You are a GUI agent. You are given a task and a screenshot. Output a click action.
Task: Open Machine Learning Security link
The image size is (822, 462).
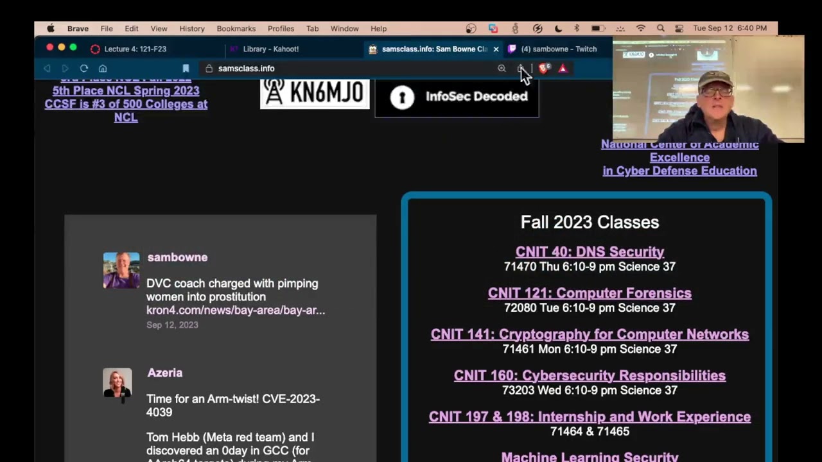click(x=590, y=457)
